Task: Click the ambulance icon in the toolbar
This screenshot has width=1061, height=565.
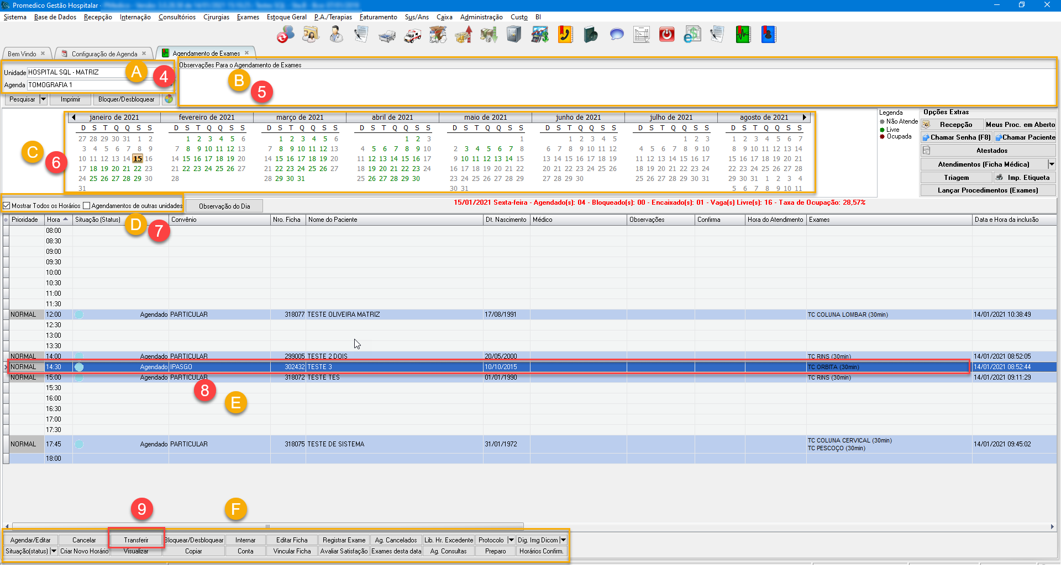Action: pyautogui.click(x=412, y=35)
